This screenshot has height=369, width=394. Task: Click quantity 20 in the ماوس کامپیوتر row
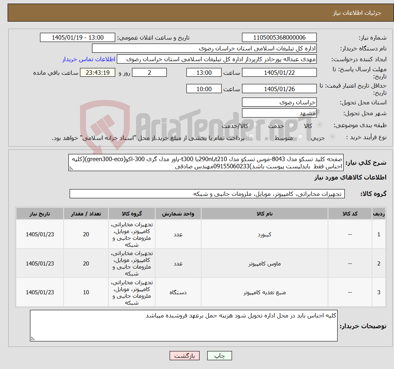coord(86,263)
